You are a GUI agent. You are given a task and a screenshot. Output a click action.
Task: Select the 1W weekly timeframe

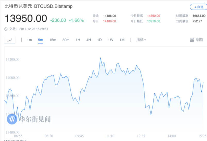pos(111,40)
